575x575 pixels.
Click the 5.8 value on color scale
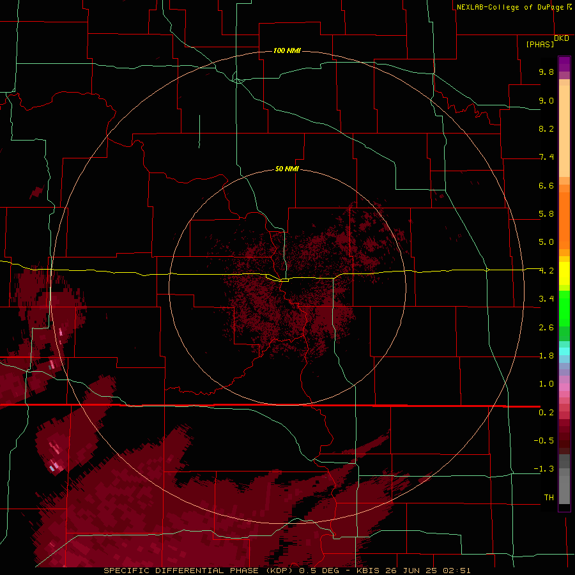[546, 214]
